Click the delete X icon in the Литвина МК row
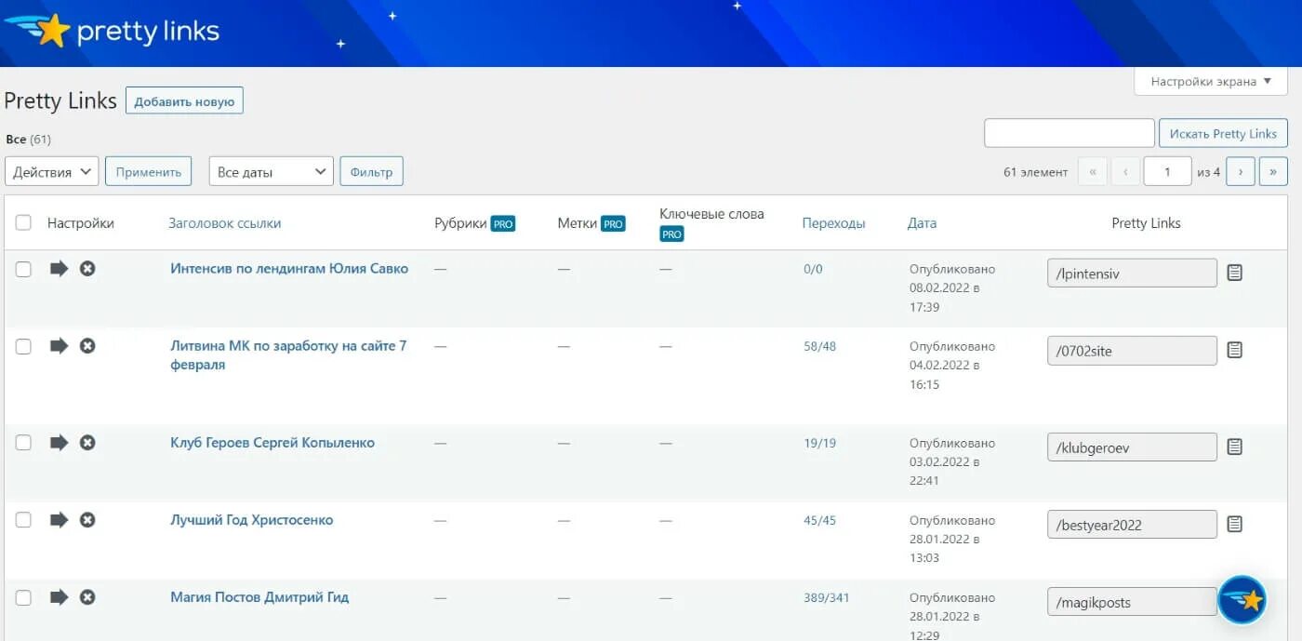 (x=87, y=346)
